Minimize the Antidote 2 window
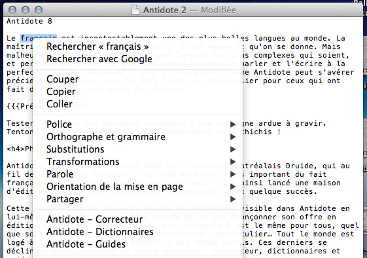 26,10
